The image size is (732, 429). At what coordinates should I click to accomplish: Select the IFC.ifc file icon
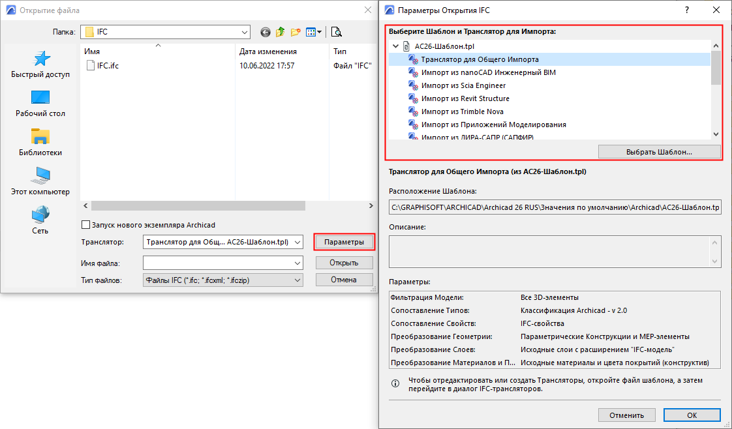tap(91, 66)
